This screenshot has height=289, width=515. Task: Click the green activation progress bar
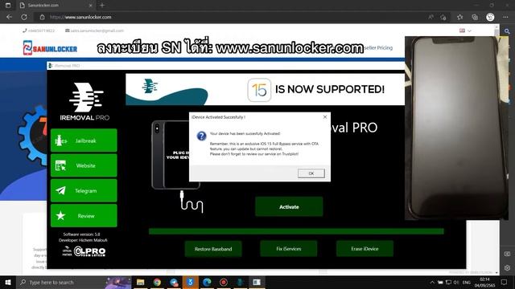[296, 231]
